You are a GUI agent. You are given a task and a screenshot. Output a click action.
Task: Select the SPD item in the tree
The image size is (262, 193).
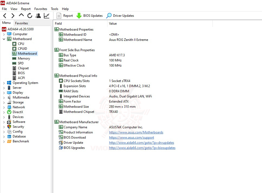(x=18, y=63)
